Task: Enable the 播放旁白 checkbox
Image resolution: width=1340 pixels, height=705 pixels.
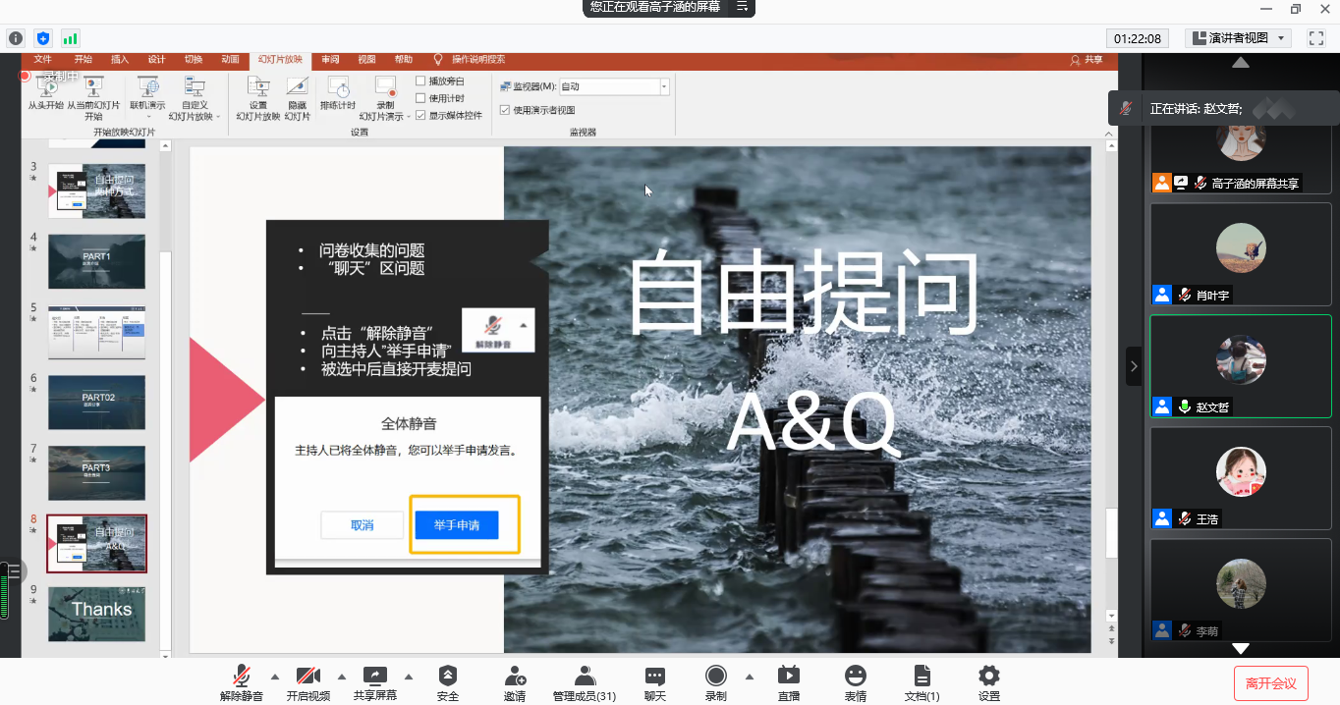Action: [421, 81]
